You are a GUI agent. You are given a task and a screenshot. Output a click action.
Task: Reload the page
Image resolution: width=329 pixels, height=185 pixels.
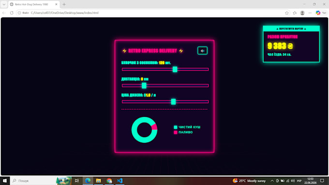click(x=12, y=13)
